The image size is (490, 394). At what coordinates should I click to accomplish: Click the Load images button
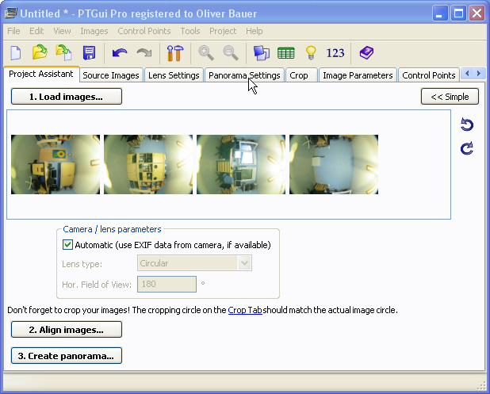click(67, 97)
